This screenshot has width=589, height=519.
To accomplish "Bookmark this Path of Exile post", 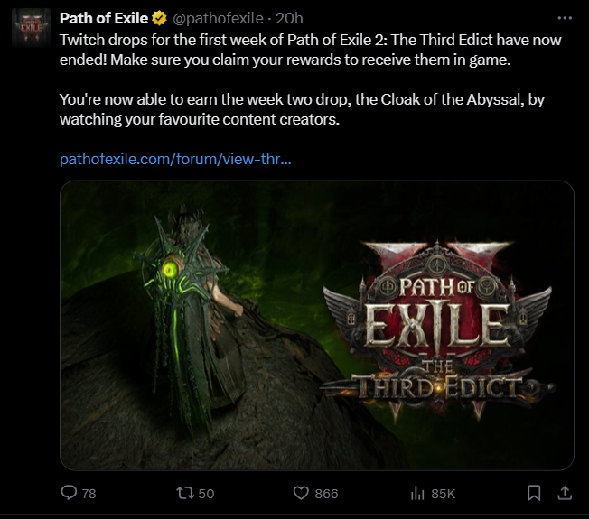I will [x=534, y=493].
